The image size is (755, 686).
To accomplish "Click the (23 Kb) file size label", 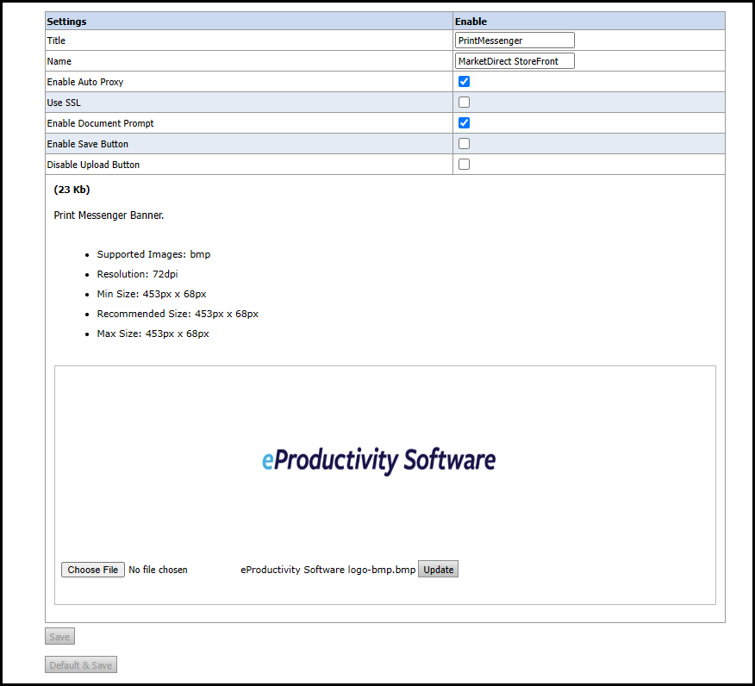I will pos(72,190).
